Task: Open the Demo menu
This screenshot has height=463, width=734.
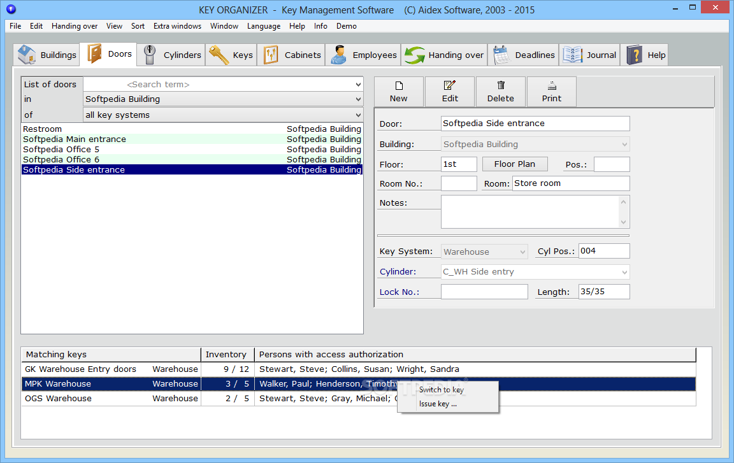Action: 347,26
